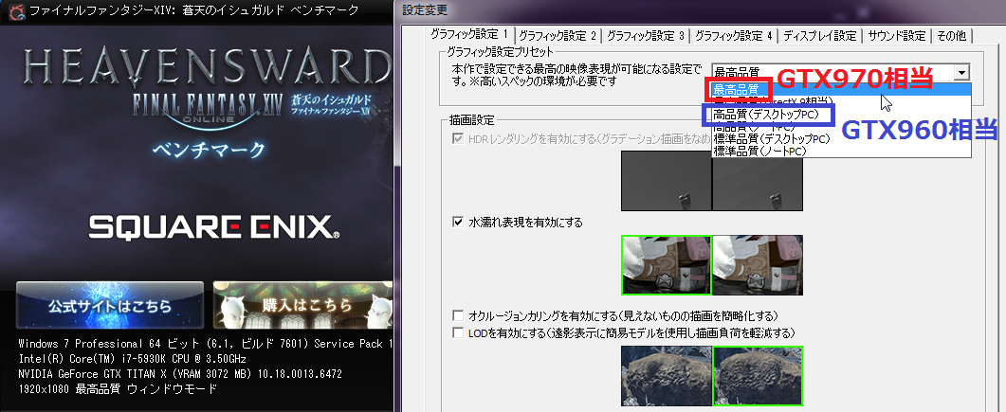Open the 公式サイトはこちら official site button

(110, 305)
